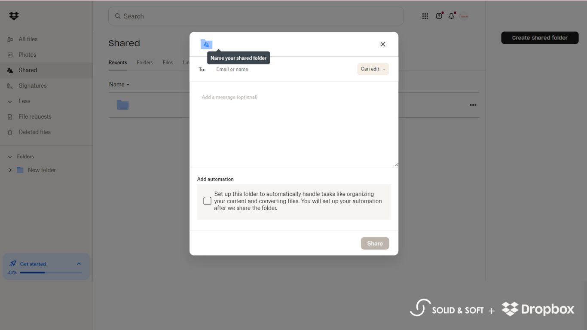
Task: Open the apps grid launcher
Action: click(425, 16)
